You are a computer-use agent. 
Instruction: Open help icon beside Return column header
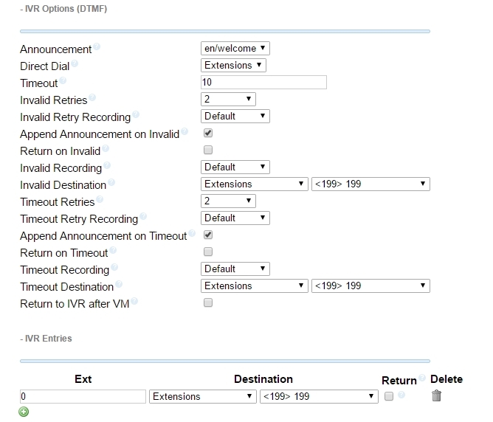pos(422,378)
